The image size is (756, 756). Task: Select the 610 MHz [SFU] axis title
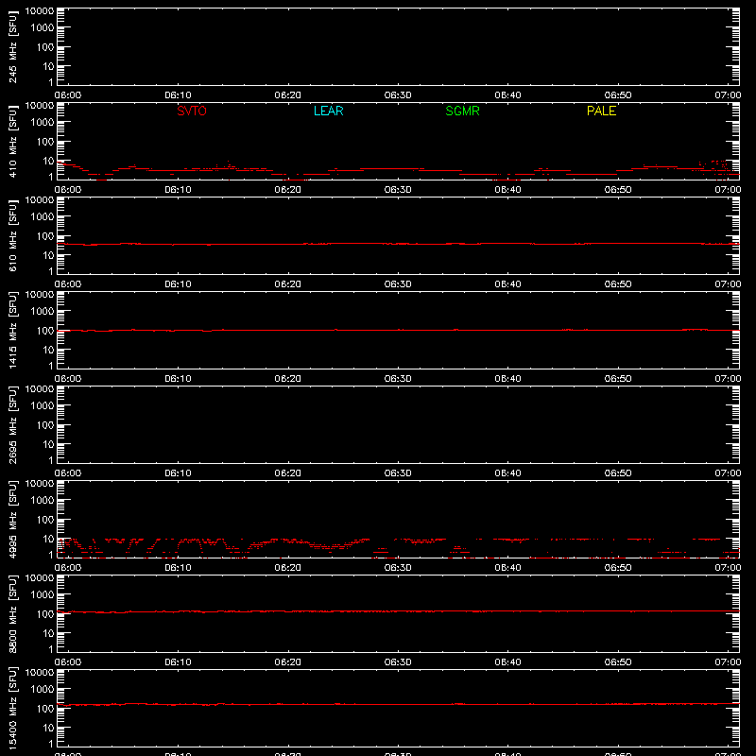(x=12, y=235)
